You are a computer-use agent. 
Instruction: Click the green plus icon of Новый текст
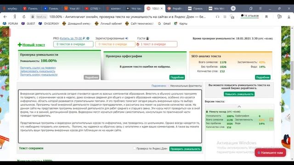[20, 44]
